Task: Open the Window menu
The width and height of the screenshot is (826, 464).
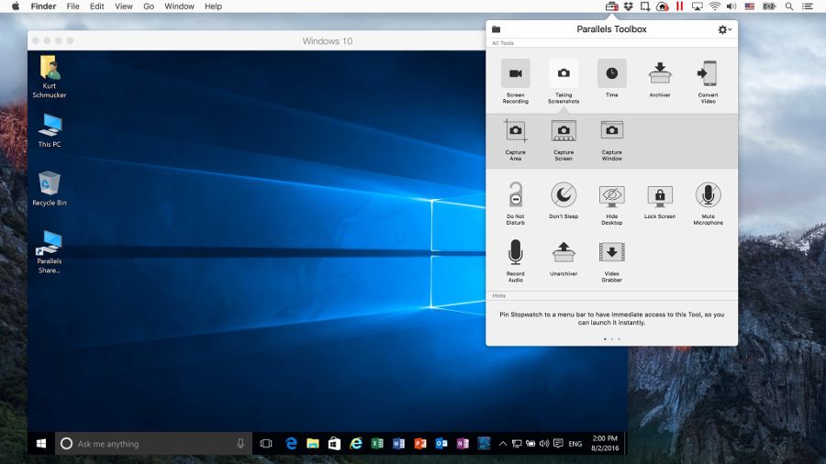Action: coord(179,6)
